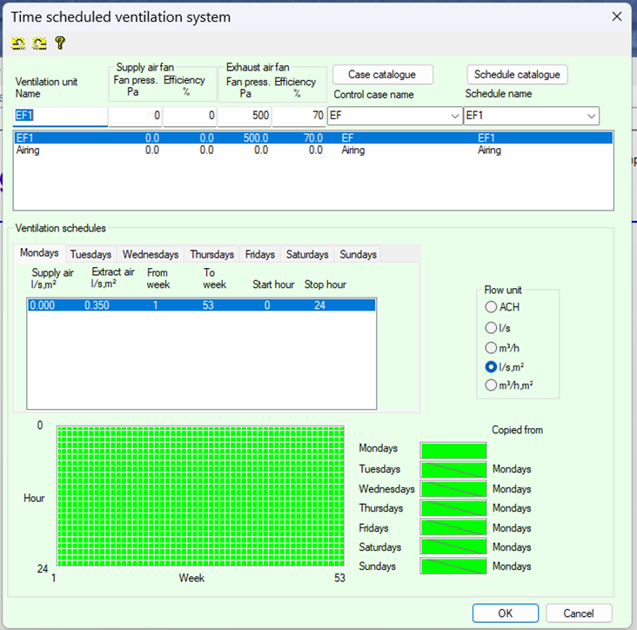Select the l/s flow unit option
The width and height of the screenshot is (637, 630).
[492, 327]
